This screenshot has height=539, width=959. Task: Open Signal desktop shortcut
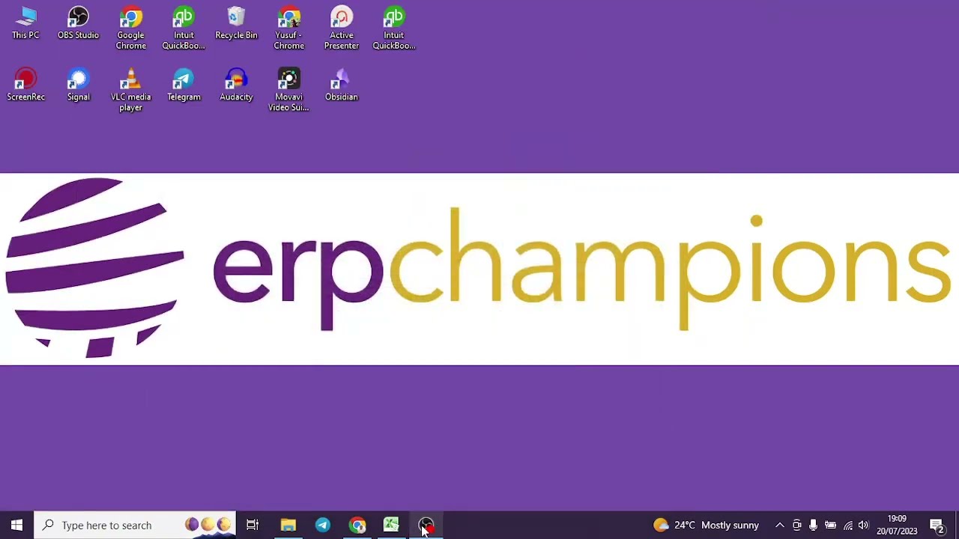point(78,85)
